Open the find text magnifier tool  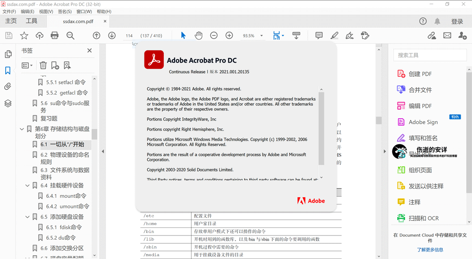tap(70, 35)
